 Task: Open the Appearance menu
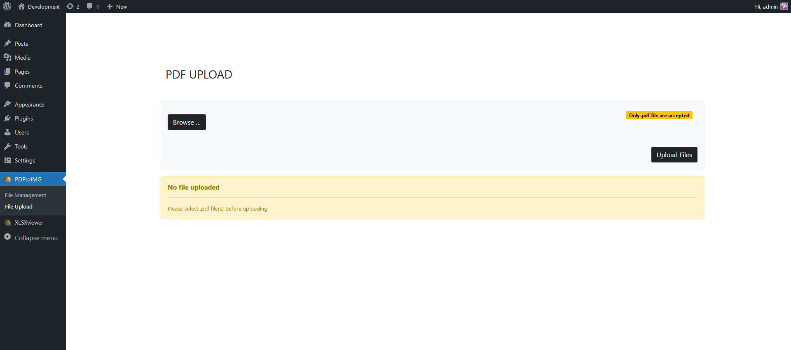click(30, 104)
